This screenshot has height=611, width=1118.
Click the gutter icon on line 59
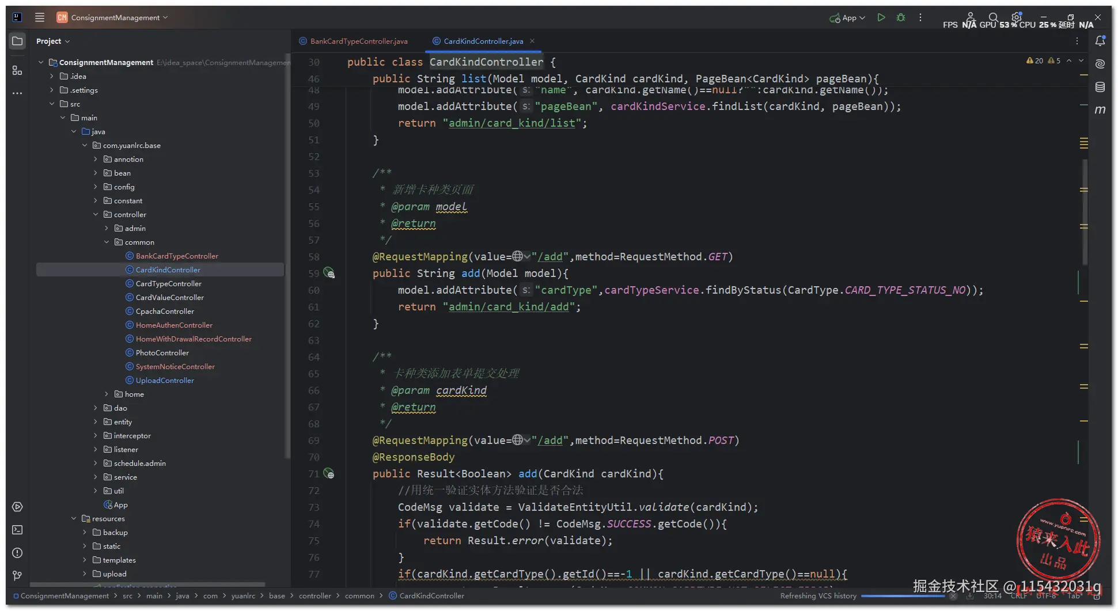coord(329,273)
